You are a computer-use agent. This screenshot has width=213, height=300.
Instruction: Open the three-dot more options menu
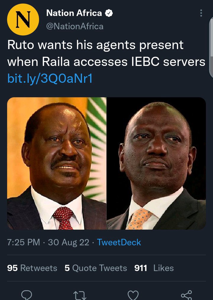(x=201, y=13)
